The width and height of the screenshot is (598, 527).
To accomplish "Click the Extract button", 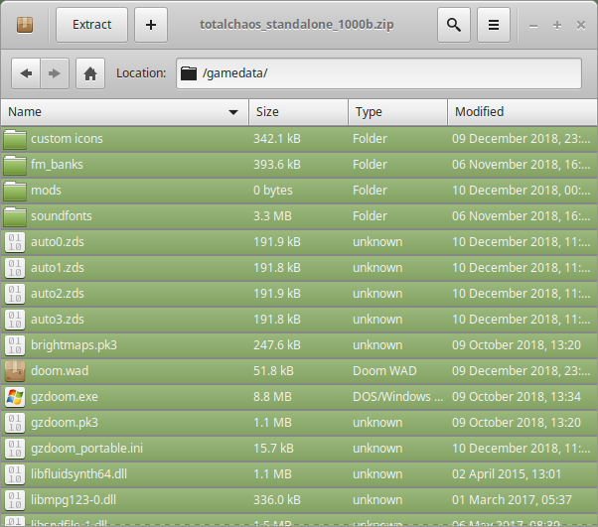I will point(92,25).
